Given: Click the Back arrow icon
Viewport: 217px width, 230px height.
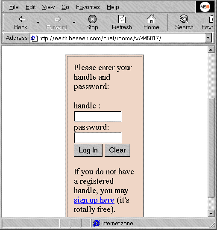Looking at the screenshot, I should pyautogui.click(x=22, y=19).
